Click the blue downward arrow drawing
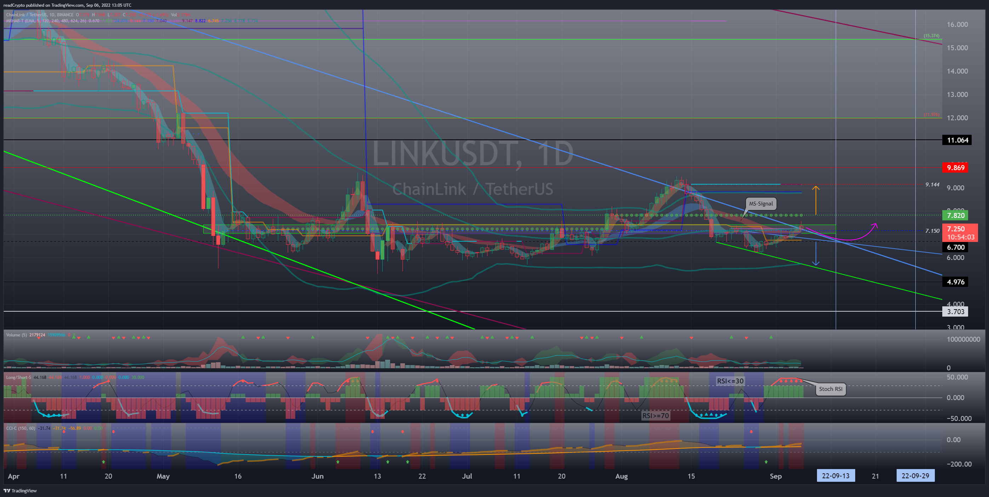The image size is (989, 497). (x=816, y=254)
